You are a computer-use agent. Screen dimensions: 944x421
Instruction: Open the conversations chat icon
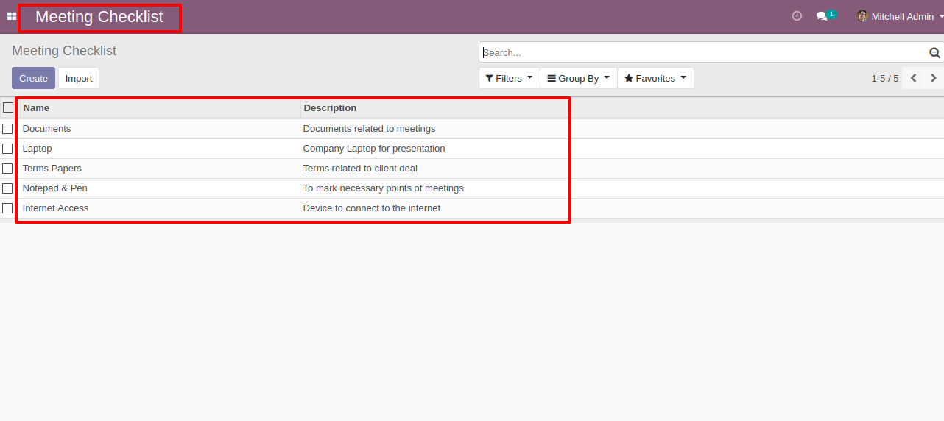(823, 16)
